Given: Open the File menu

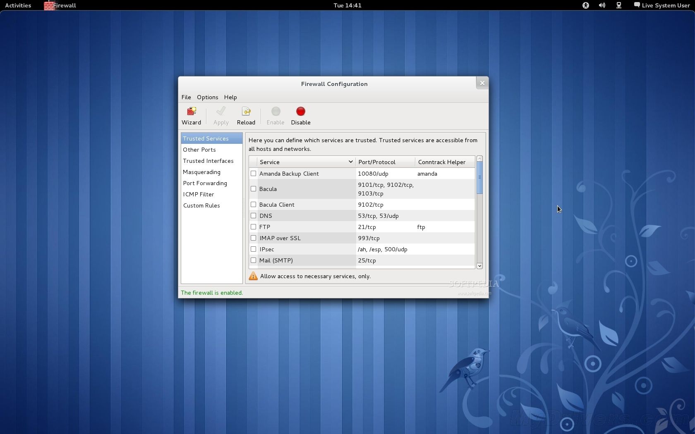Looking at the screenshot, I should click(x=186, y=97).
